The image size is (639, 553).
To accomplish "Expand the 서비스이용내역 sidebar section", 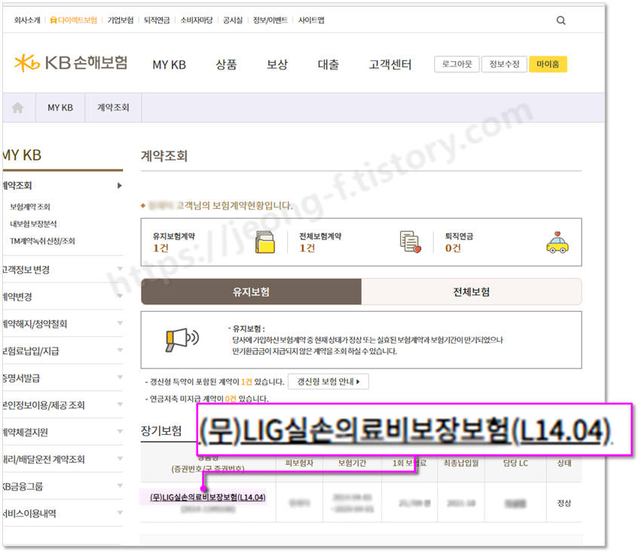I will 63,513.
